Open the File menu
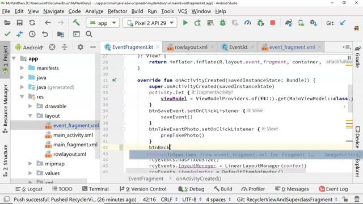The height and width of the screenshot is (204, 363). pos(6,11)
